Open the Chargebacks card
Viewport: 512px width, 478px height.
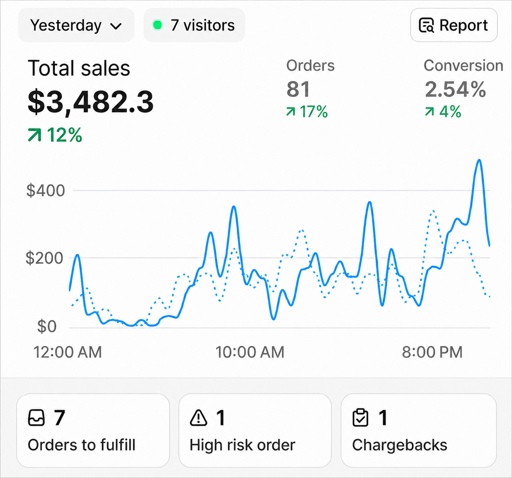click(419, 431)
